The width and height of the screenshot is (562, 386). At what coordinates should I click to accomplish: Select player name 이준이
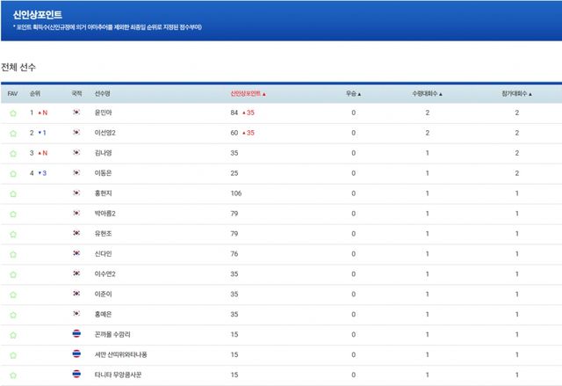click(103, 294)
